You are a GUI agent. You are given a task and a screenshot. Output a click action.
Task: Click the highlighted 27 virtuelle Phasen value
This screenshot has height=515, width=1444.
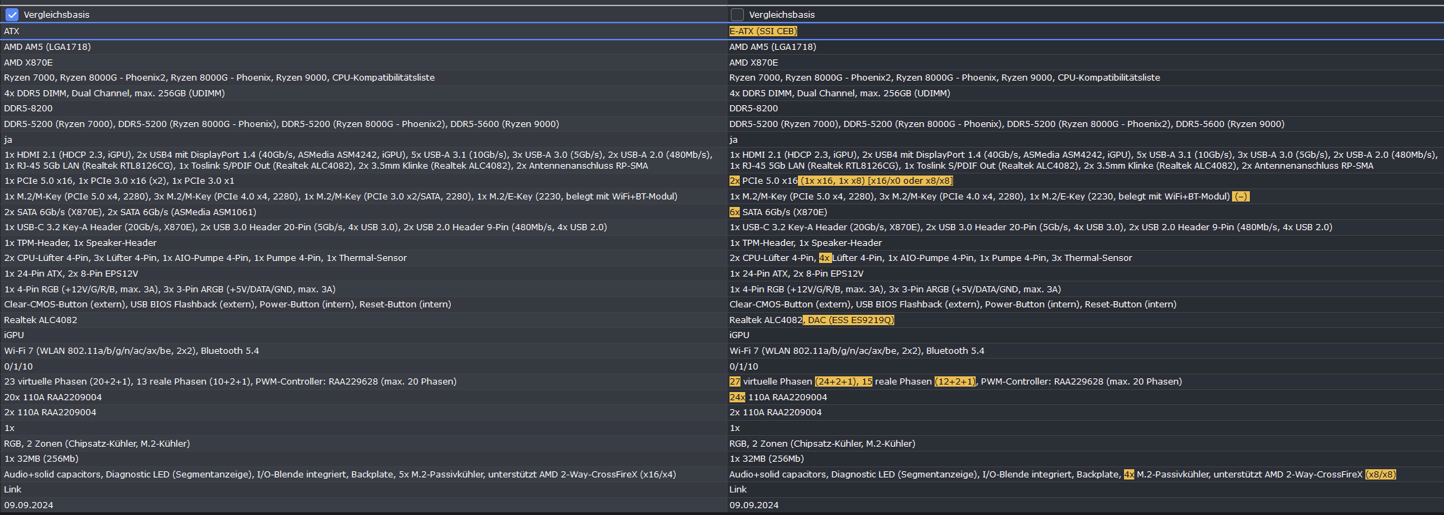771,382
